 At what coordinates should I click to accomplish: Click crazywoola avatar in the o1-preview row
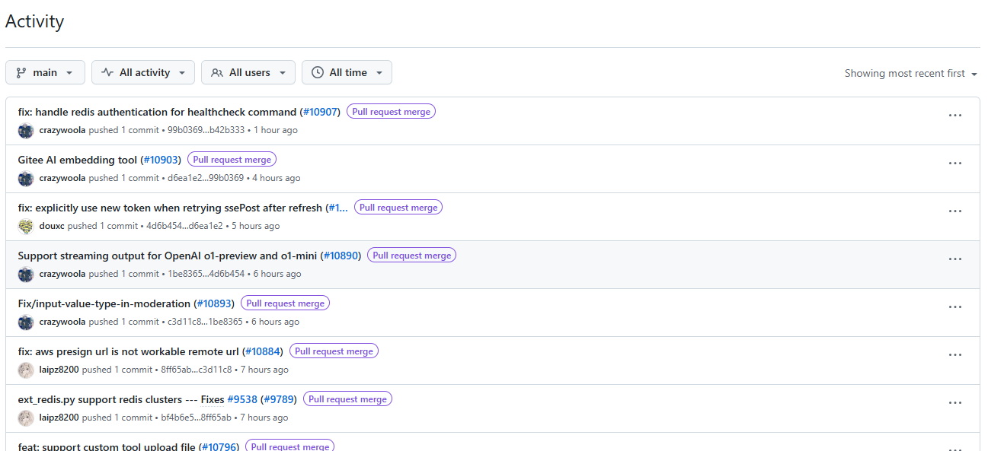pyautogui.click(x=26, y=274)
